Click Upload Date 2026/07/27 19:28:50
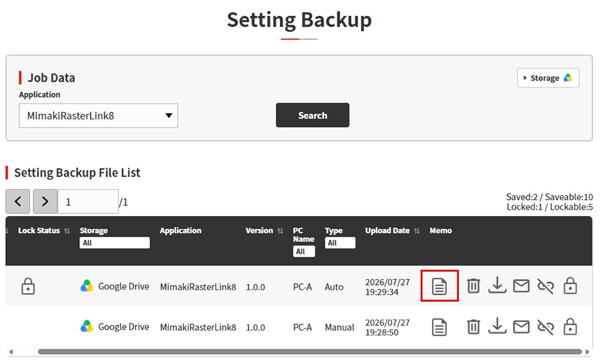 click(x=387, y=328)
